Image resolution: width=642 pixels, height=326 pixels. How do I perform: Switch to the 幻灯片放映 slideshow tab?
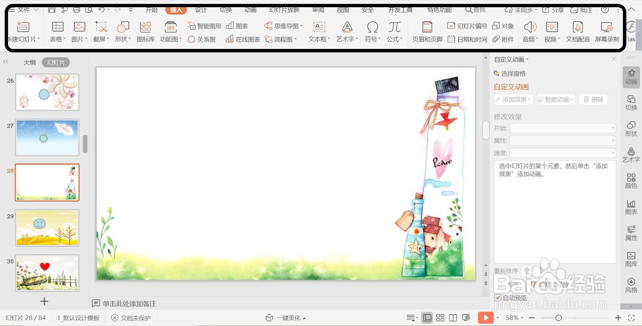pyautogui.click(x=284, y=10)
